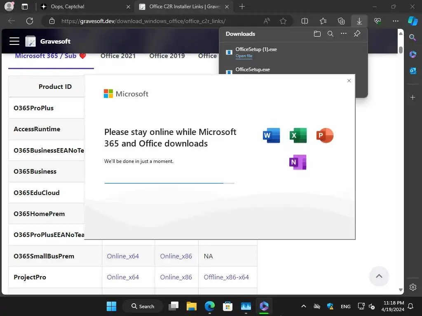Switch to Office 2019 tab
Viewport: 422px width, 316px height.
tap(167, 56)
